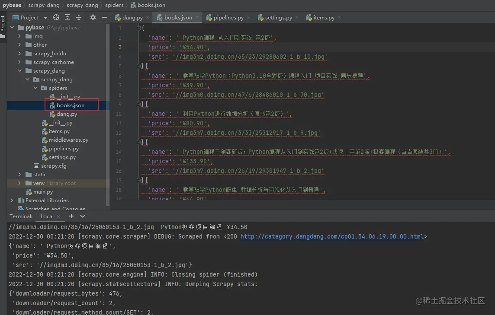
Task: Click the locate-in-project target icon
Action: [56, 18]
